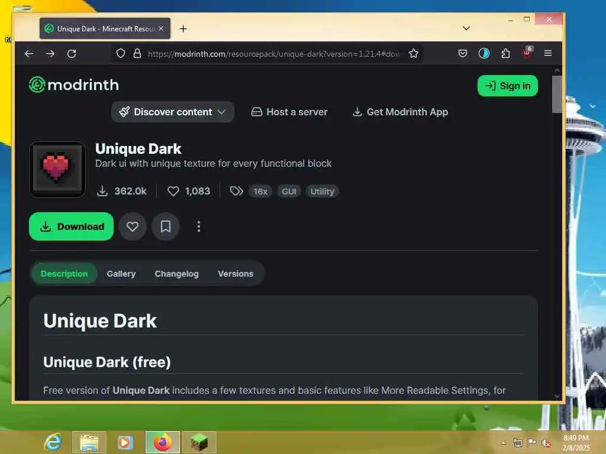Focus Firefox from the taskbar
The width and height of the screenshot is (606, 454).
tap(163, 442)
